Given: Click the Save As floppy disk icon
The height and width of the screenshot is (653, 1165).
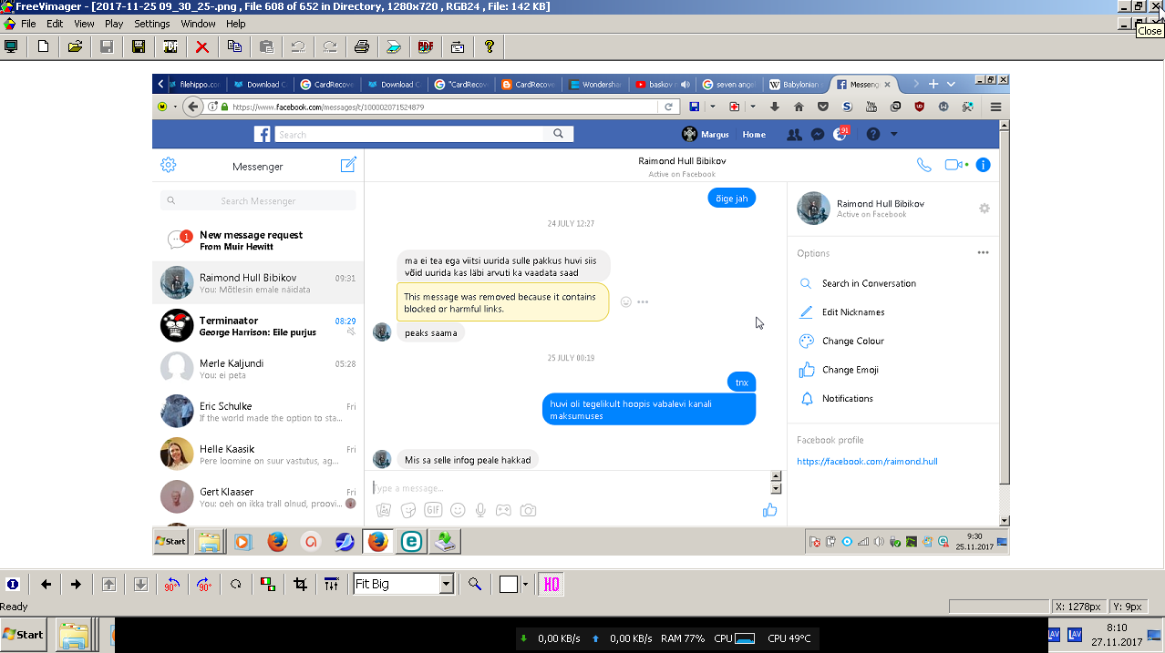Looking at the screenshot, I should [x=139, y=46].
